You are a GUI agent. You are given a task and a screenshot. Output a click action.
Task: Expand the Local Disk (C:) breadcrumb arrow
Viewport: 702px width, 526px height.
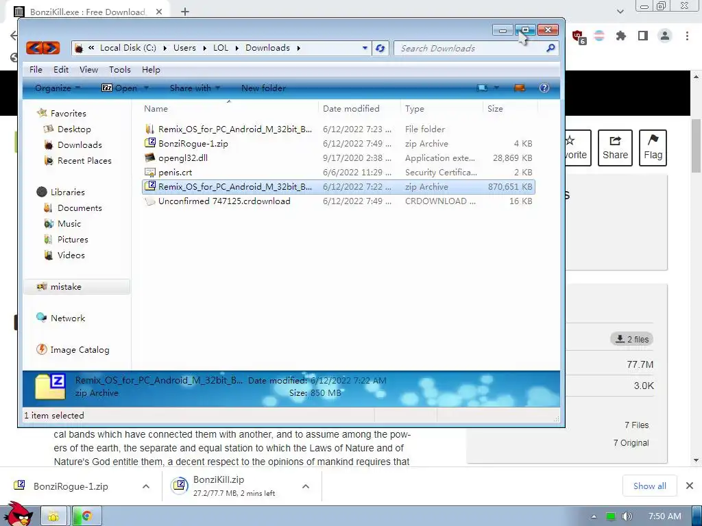point(165,48)
